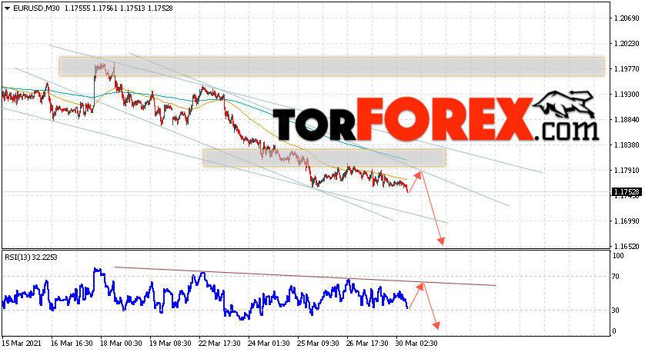The height and width of the screenshot is (352, 645).
Task: Click the red upward forecast arrowhead on price chart
Action: pyautogui.click(x=419, y=174)
